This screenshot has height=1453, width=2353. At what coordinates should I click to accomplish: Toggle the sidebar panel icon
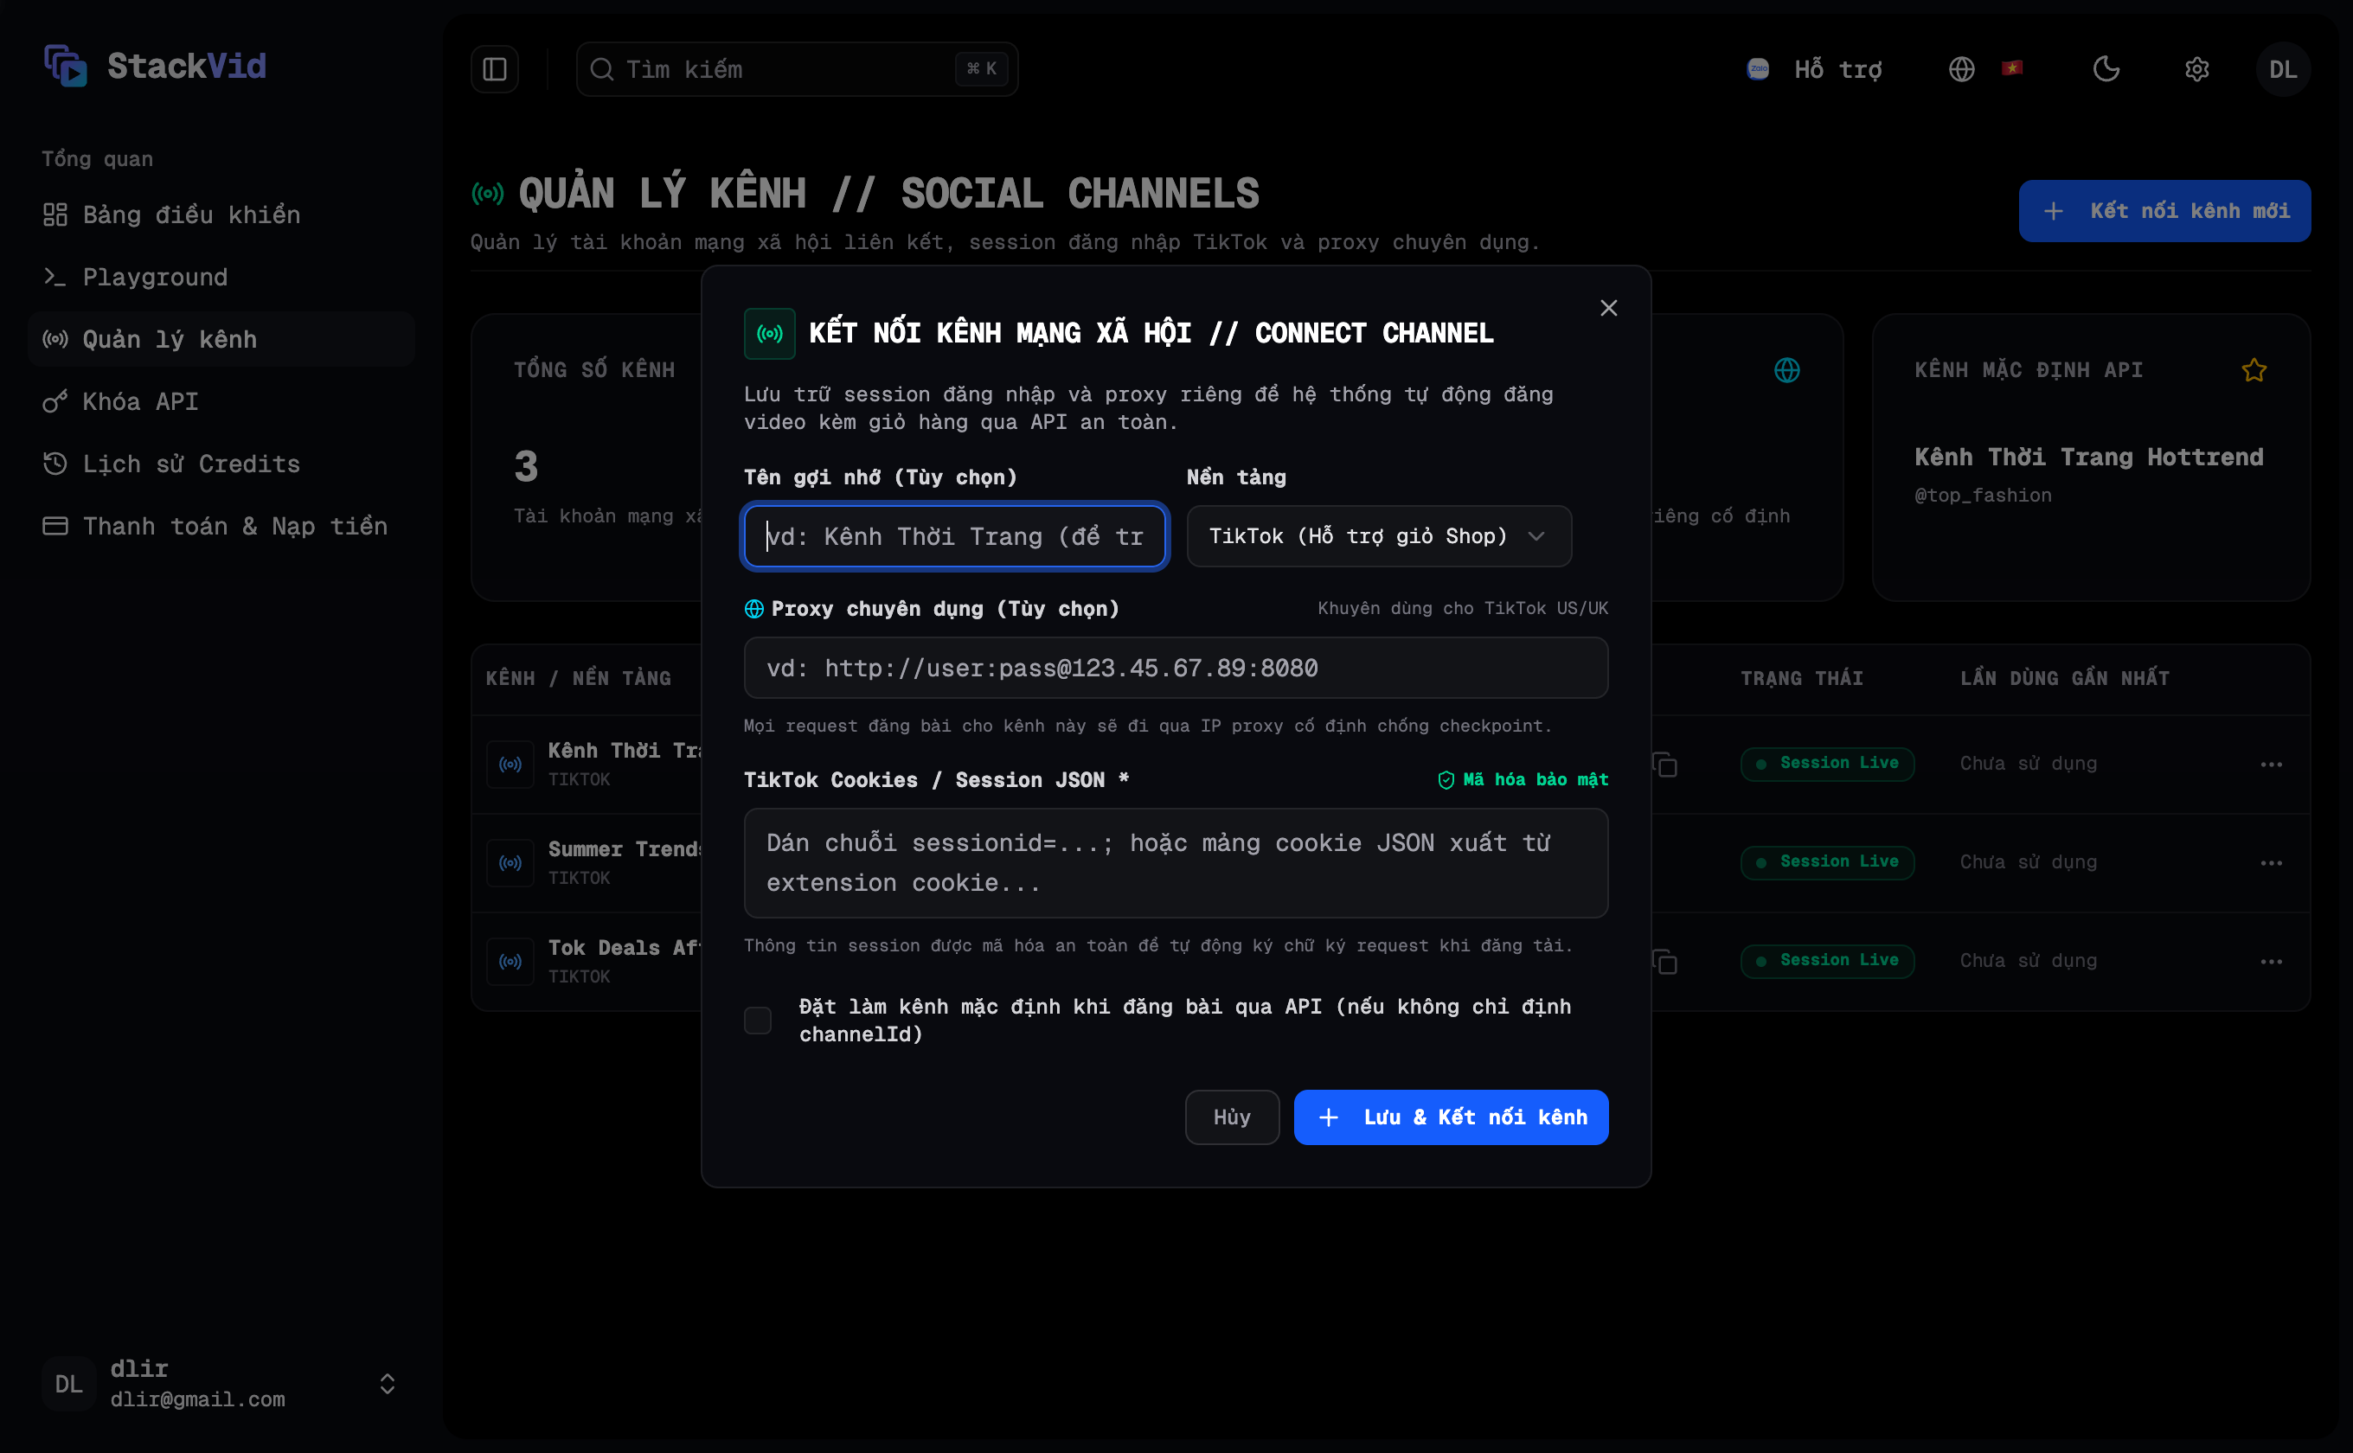point(494,69)
